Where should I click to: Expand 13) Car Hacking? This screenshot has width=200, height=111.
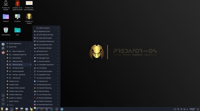click(46, 68)
